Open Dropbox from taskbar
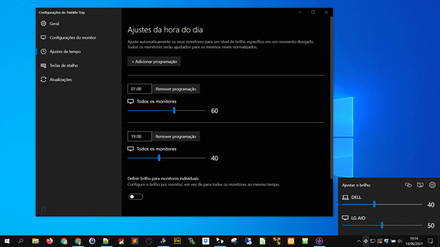This screenshot has height=247, width=440. tap(206, 241)
